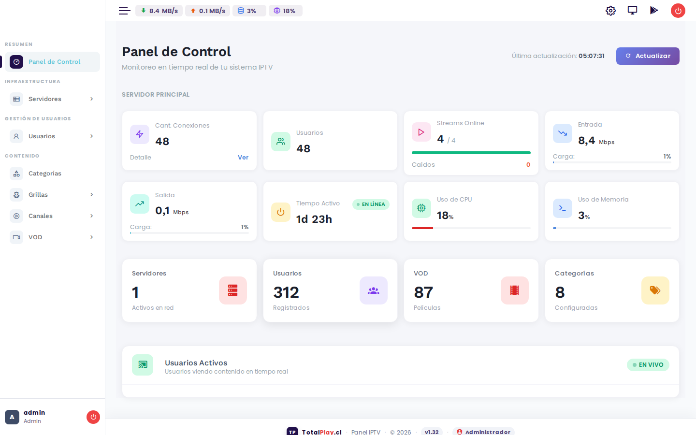This screenshot has height=435, width=696.
Task: Click the downward trend icon in Entrada card
Action: [x=563, y=133]
